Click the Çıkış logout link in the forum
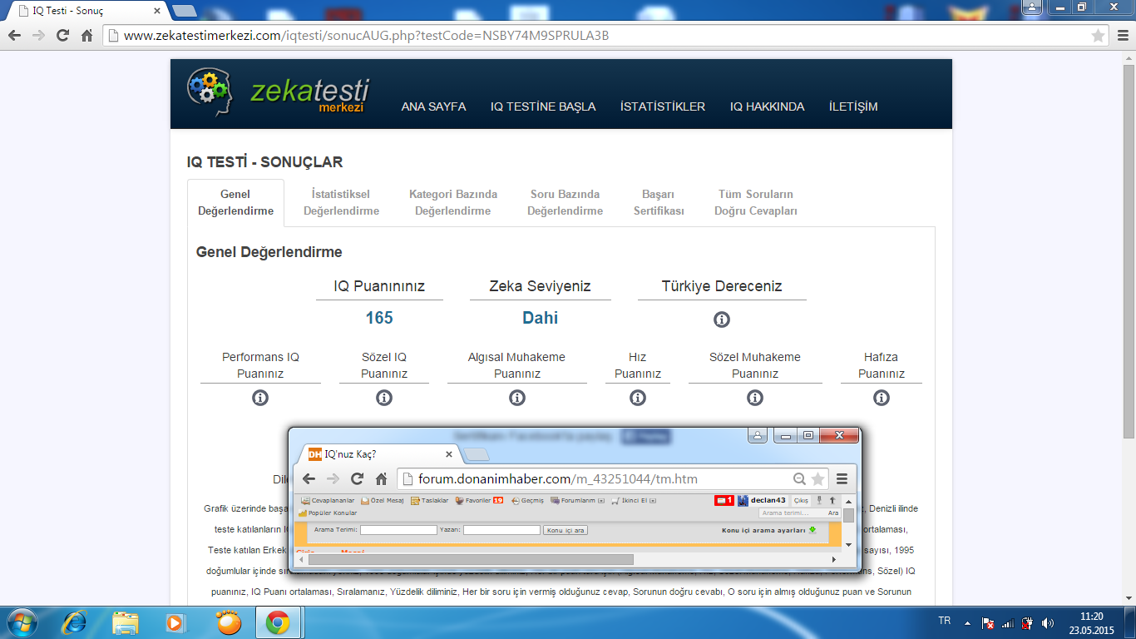 coord(800,500)
